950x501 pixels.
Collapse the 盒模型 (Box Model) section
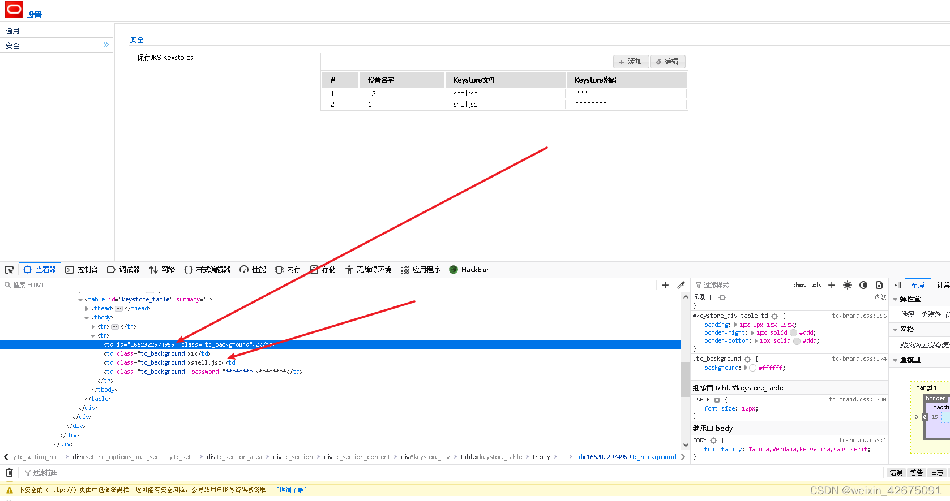tap(895, 360)
